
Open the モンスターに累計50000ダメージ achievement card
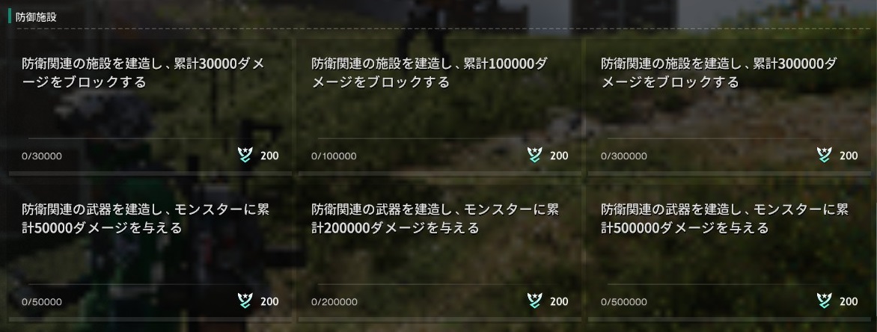coord(150,252)
